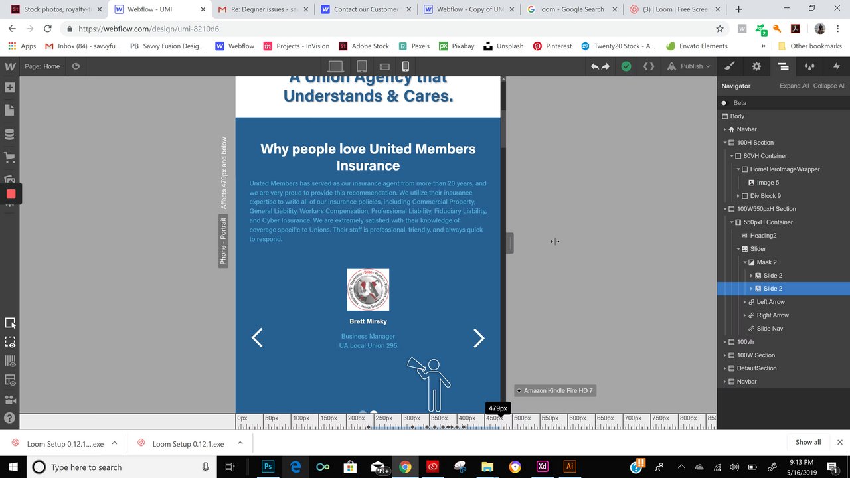Select the element selection cursor tool
The width and height of the screenshot is (850, 478).
[10, 323]
